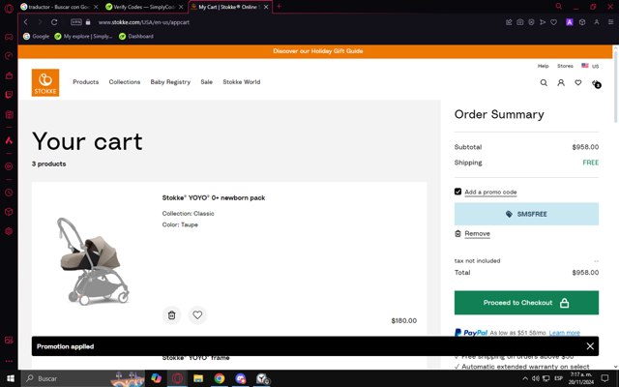
Task: Open the sidebar three-dots more menu
Action: [x=9, y=361]
